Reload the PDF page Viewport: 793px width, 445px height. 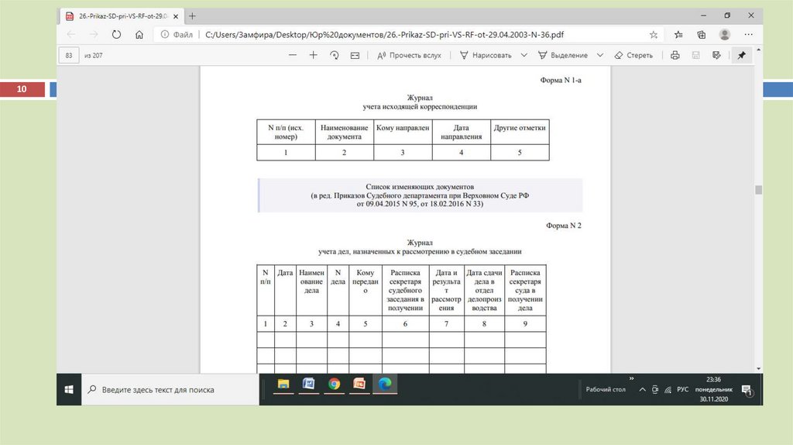[116, 34]
